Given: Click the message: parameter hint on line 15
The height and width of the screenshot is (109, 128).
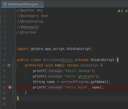Looking at the screenshot, I should (x=55, y=87).
